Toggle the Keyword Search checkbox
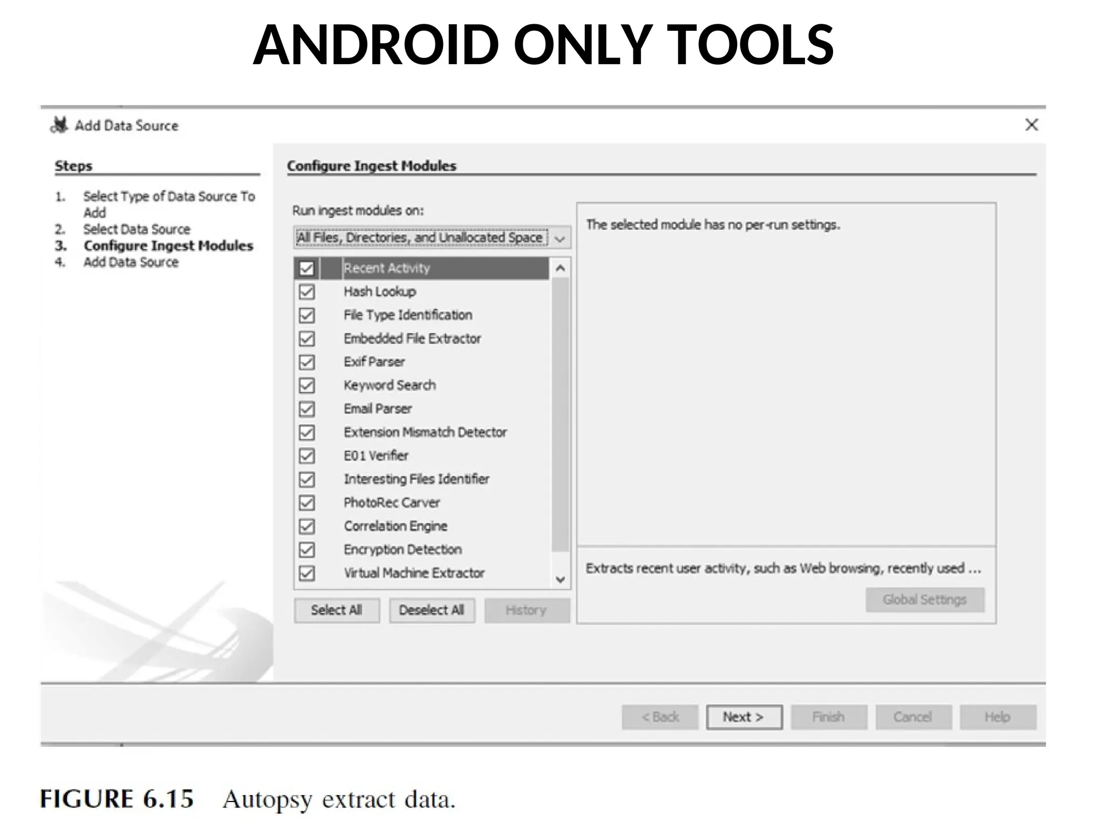 306,386
